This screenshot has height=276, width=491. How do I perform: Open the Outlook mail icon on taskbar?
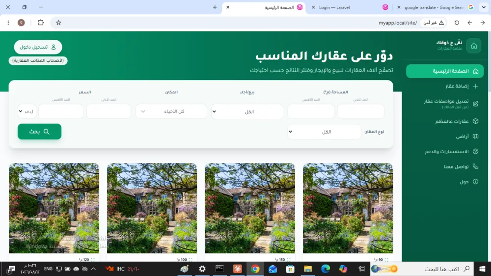[273, 269]
